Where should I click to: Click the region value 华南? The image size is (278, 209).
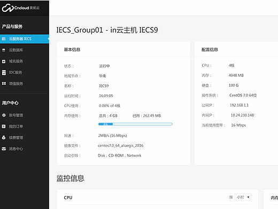pos(103,76)
